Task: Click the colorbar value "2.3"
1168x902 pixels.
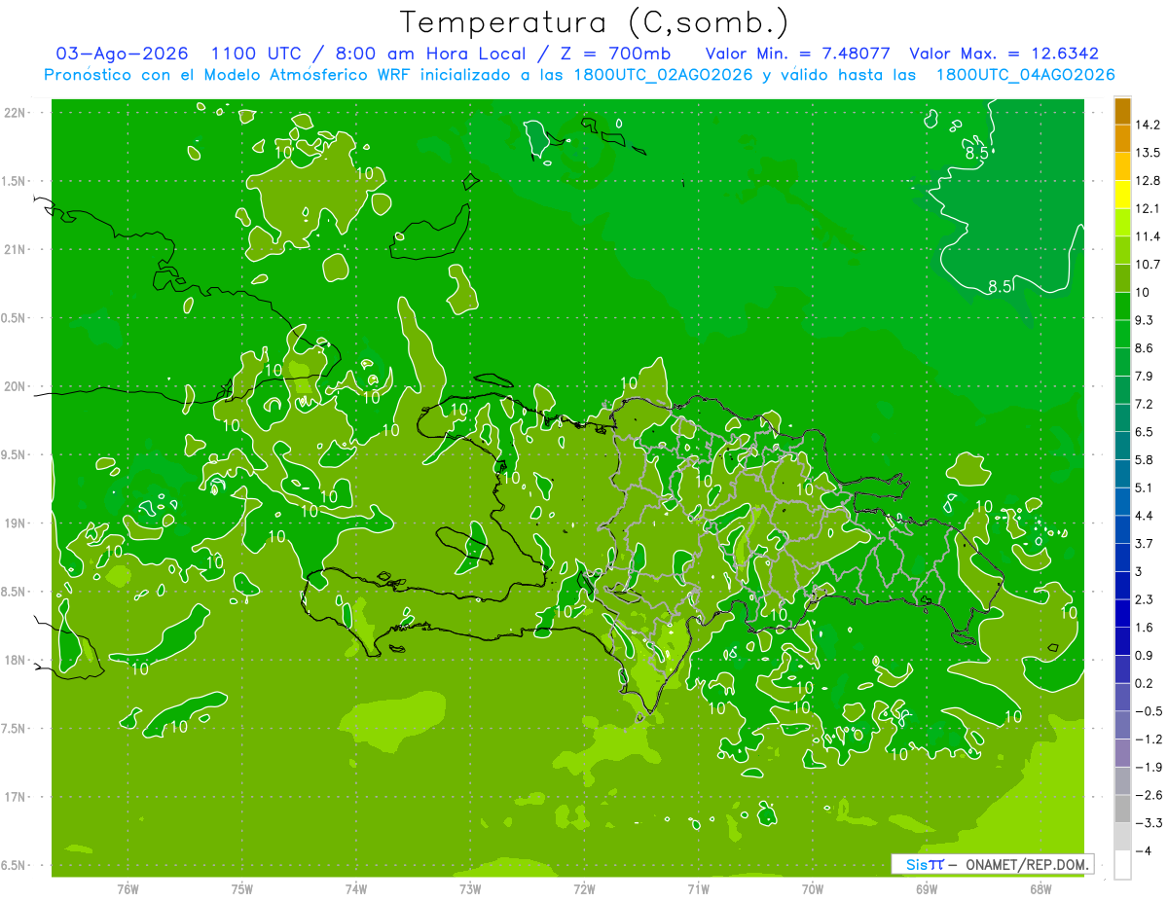Action: coord(1145,599)
